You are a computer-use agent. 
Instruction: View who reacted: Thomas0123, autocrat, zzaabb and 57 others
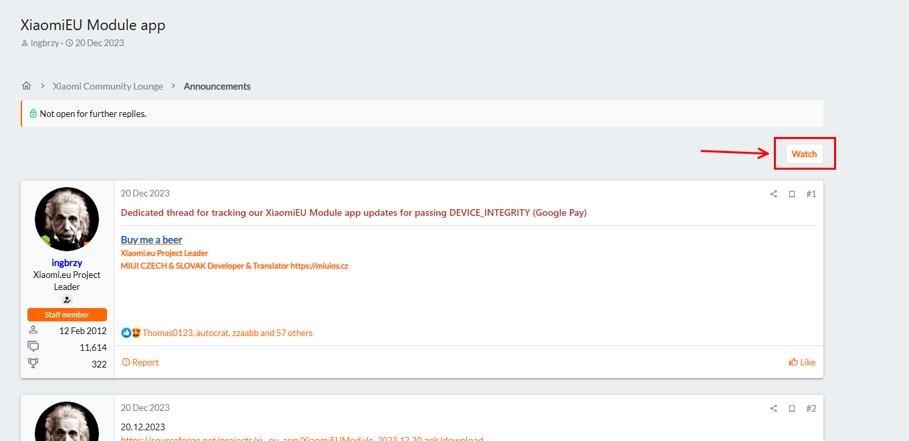(227, 333)
